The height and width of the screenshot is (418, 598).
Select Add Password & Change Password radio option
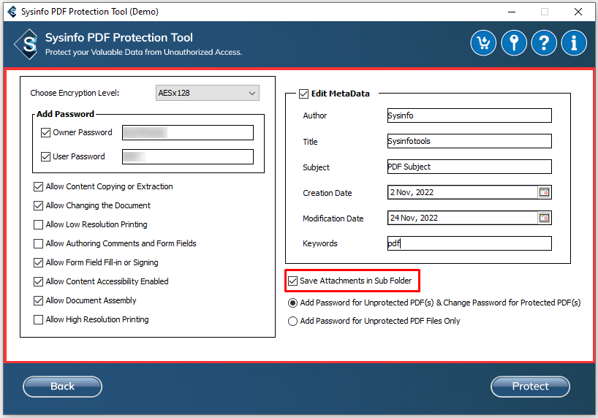click(292, 303)
